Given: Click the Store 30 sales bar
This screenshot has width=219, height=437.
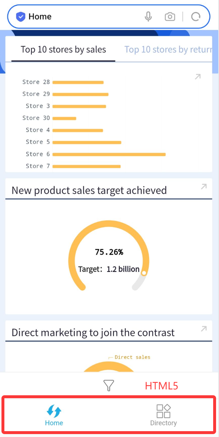Looking at the screenshot, I should [64, 118].
